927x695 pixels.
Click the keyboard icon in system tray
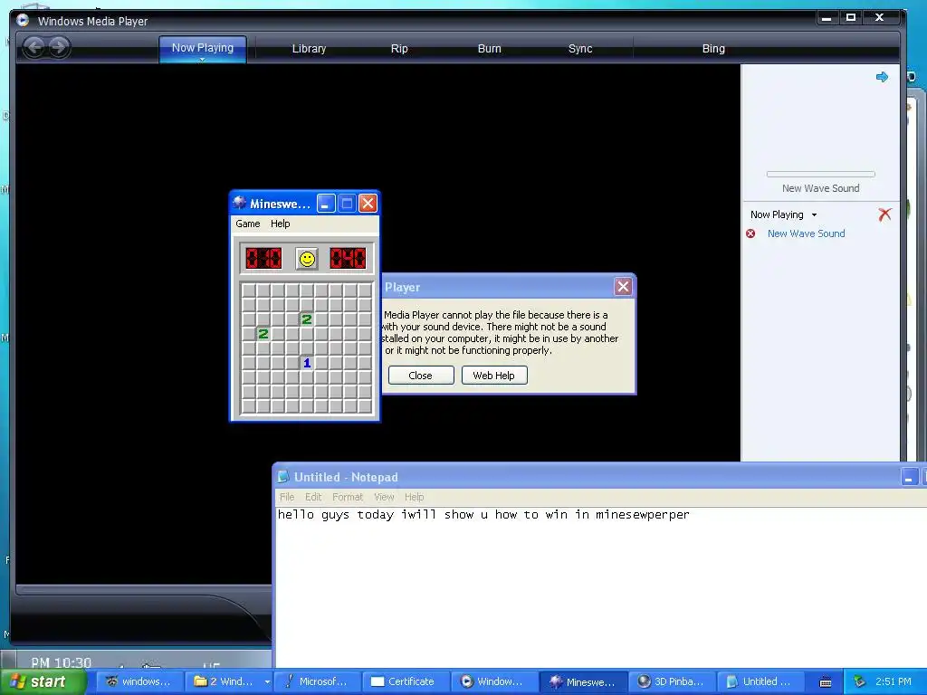826,682
